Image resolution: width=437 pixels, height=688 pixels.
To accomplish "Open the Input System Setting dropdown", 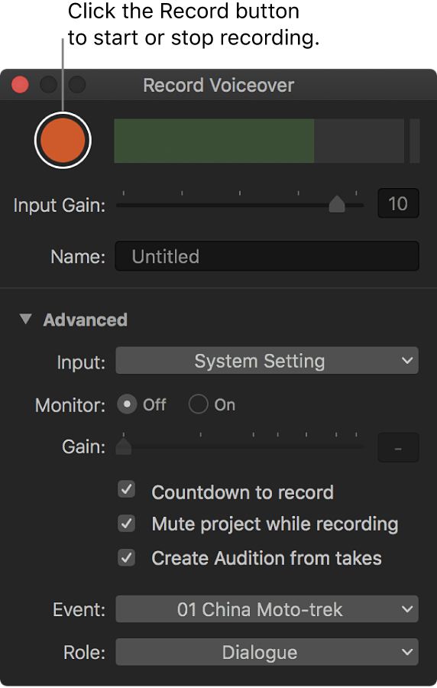I will [x=267, y=361].
